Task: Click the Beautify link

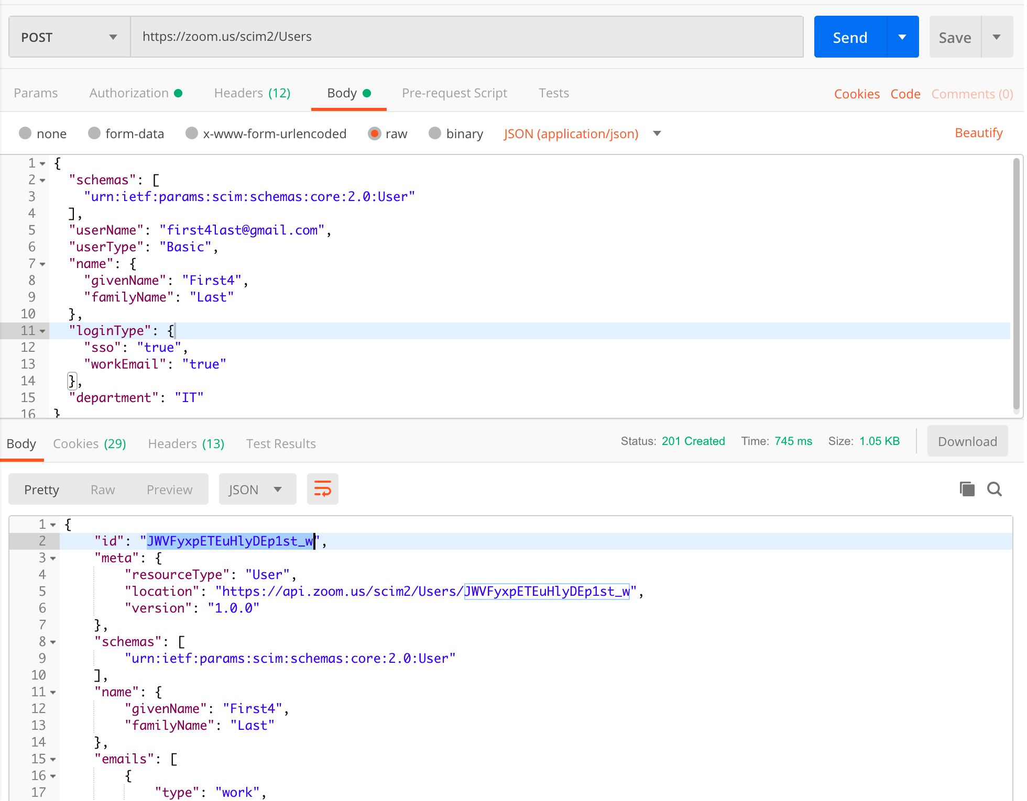Action: pyautogui.click(x=978, y=133)
